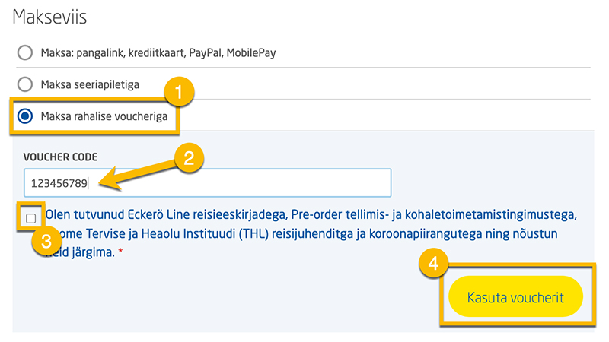Viewport: 609px width, 342px height.
Task: Click the Makseviis section heading
Action: (x=49, y=17)
